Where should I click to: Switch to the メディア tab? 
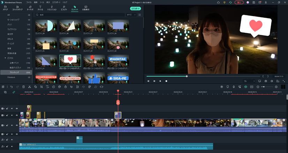click(x=5, y=8)
